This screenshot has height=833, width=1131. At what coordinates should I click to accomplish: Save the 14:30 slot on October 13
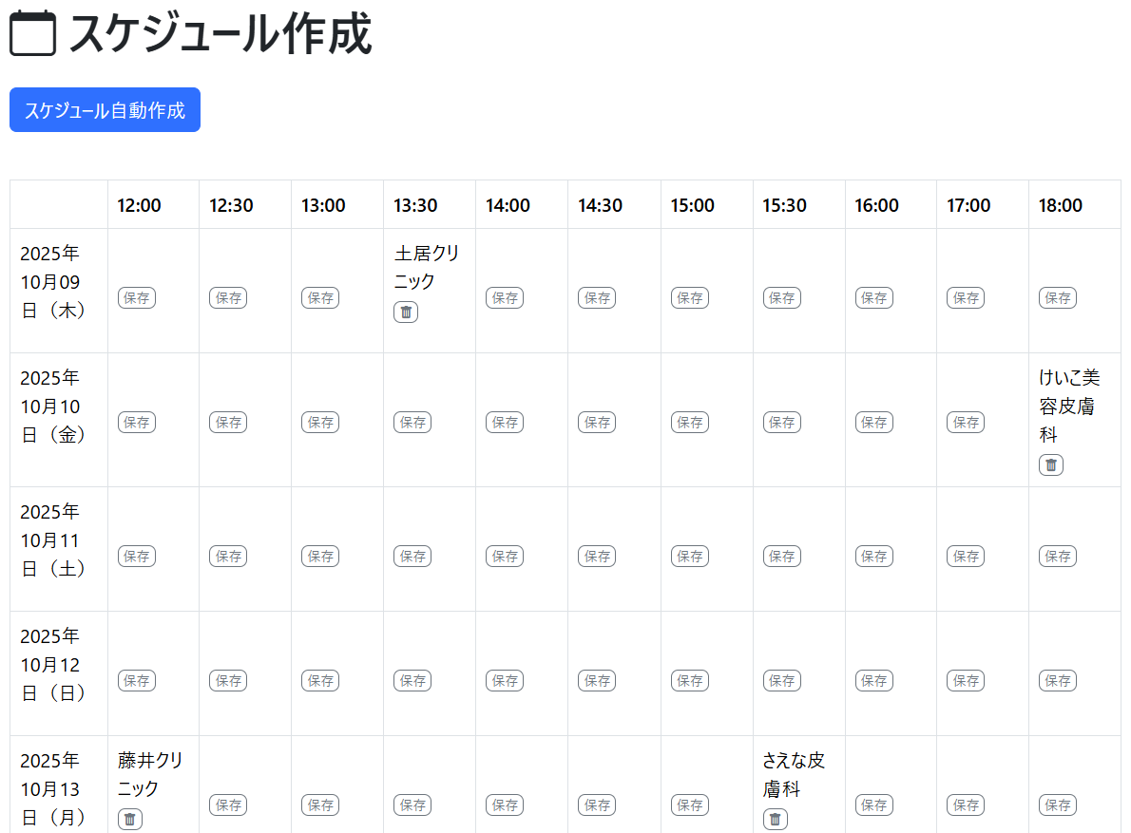596,805
